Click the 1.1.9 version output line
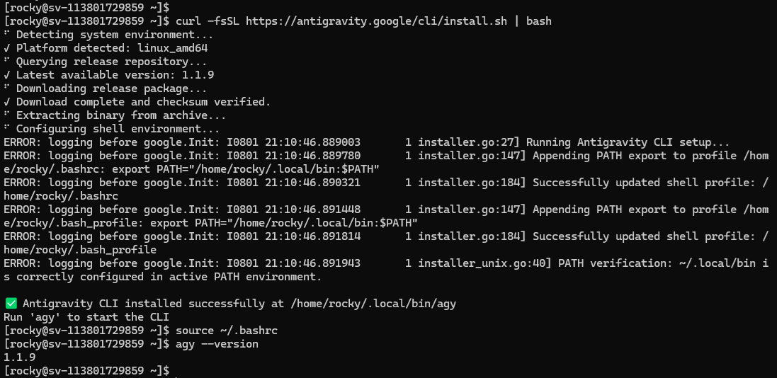The width and height of the screenshot is (777, 378). (x=19, y=357)
